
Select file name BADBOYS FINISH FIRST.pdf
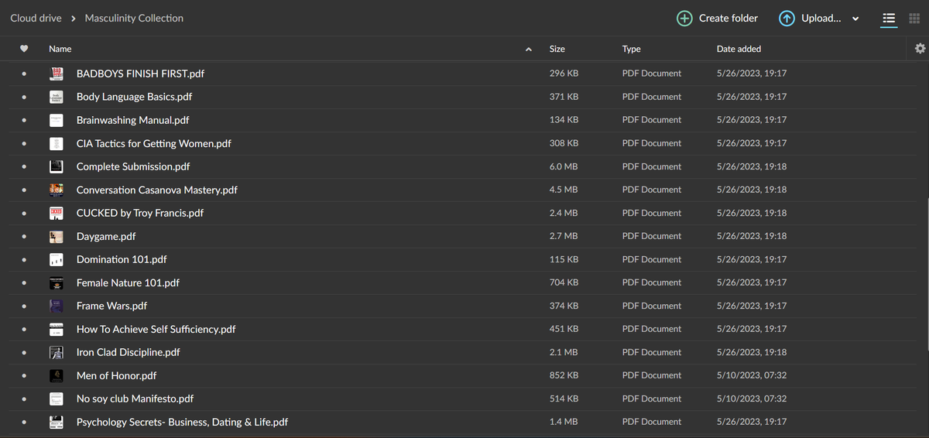(x=140, y=74)
